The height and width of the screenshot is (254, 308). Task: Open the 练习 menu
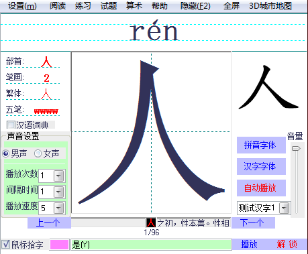click(x=83, y=6)
